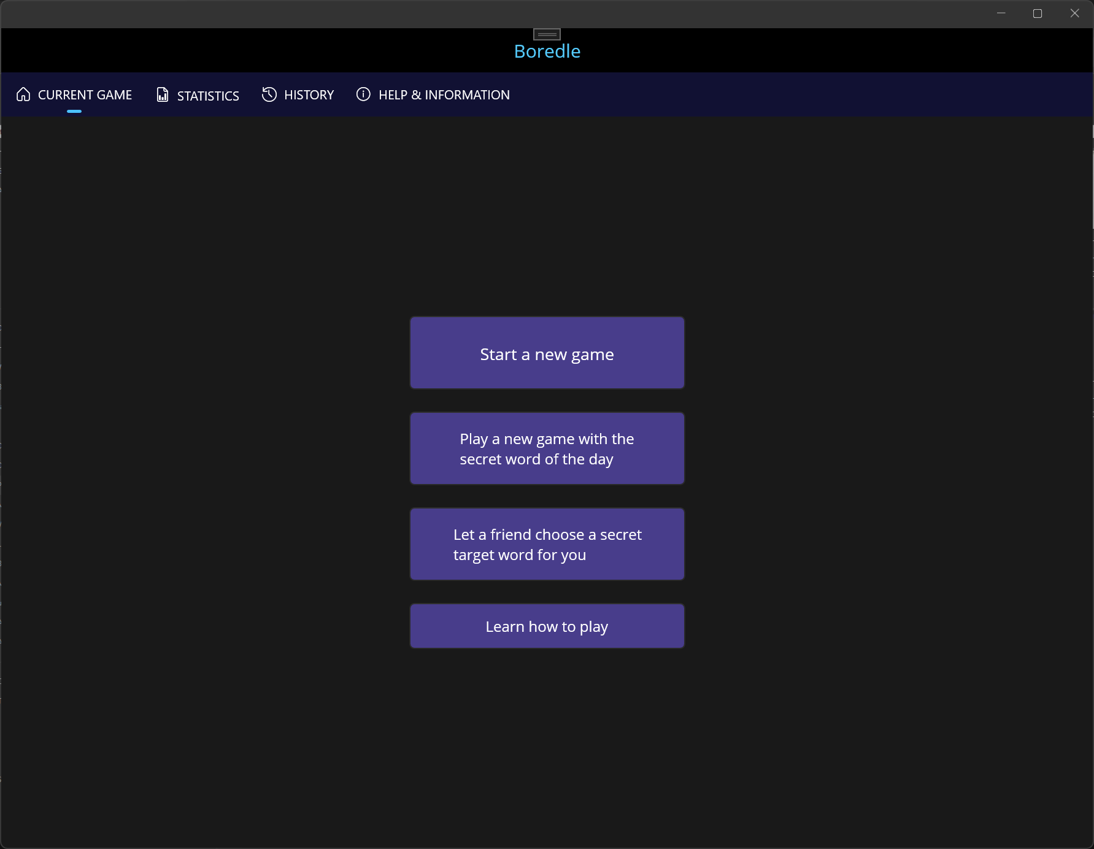Click the home icon beside Current Game
This screenshot has height=849, width=1094.
point(23,94)
